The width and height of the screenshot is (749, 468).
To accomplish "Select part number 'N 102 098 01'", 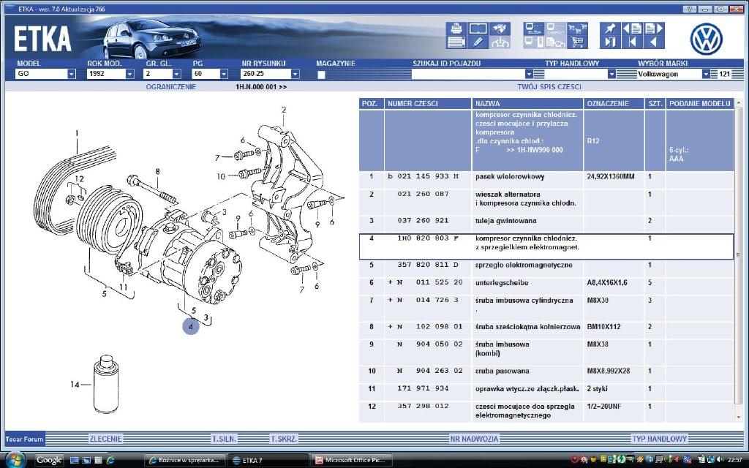I will click(x=430, y=327).
